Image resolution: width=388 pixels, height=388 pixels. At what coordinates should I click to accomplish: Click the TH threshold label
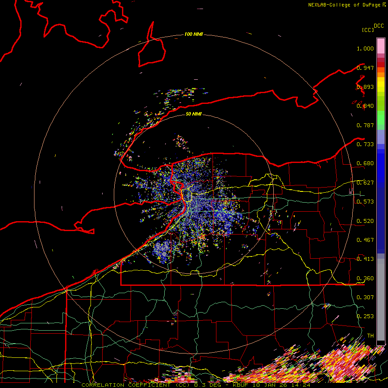[x=370, y=336]
